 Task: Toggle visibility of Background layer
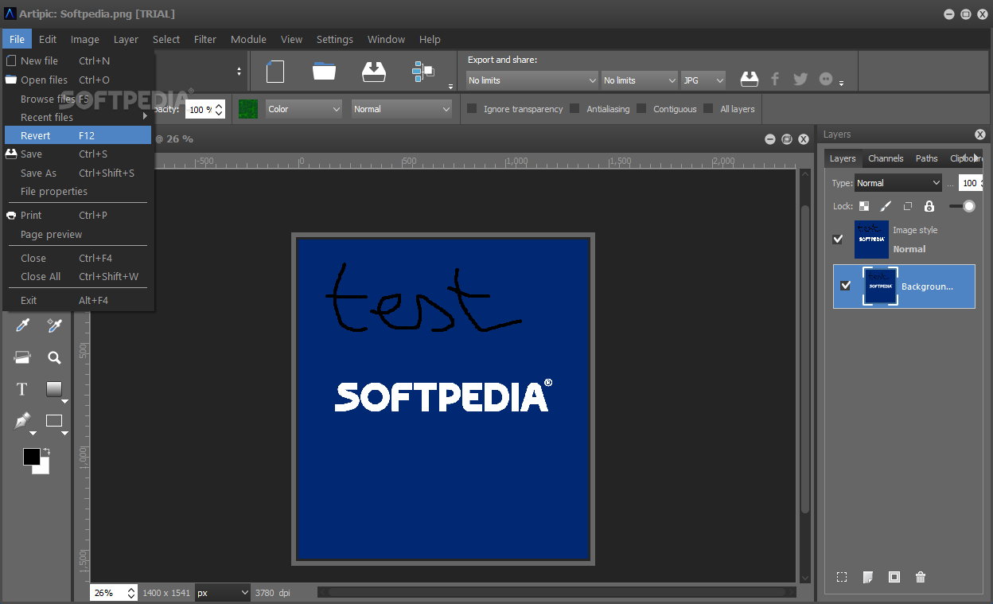pyautogui.click(x=846, y=286)
